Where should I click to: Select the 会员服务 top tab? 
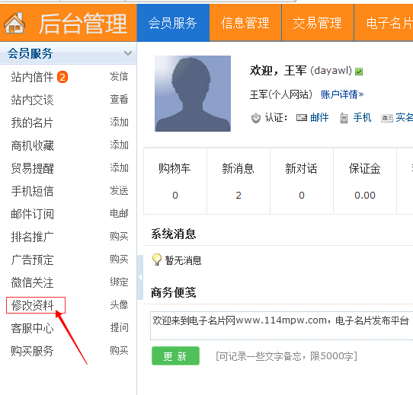pyautogui.click(x=173, y=23)
